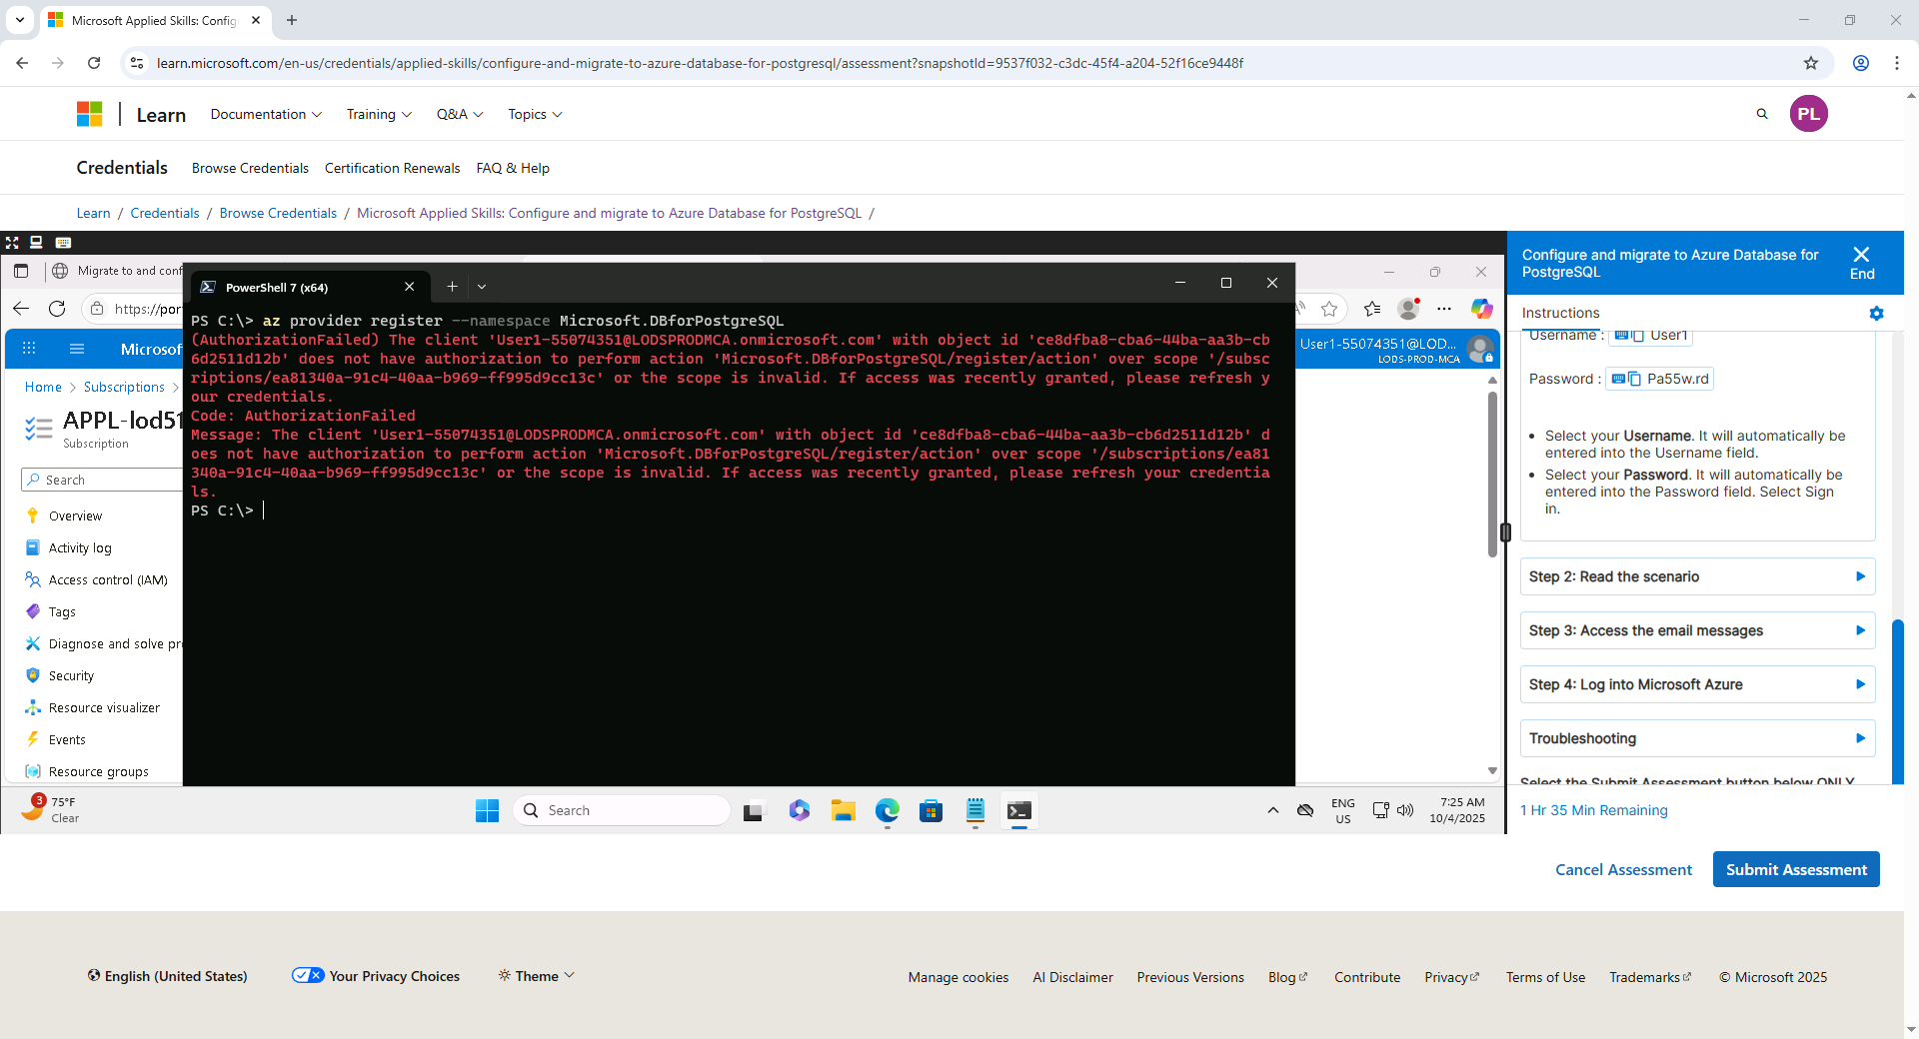Open the Theme selector dropdown
This screenshot has height=1039, width=1919.
(537, 976)
